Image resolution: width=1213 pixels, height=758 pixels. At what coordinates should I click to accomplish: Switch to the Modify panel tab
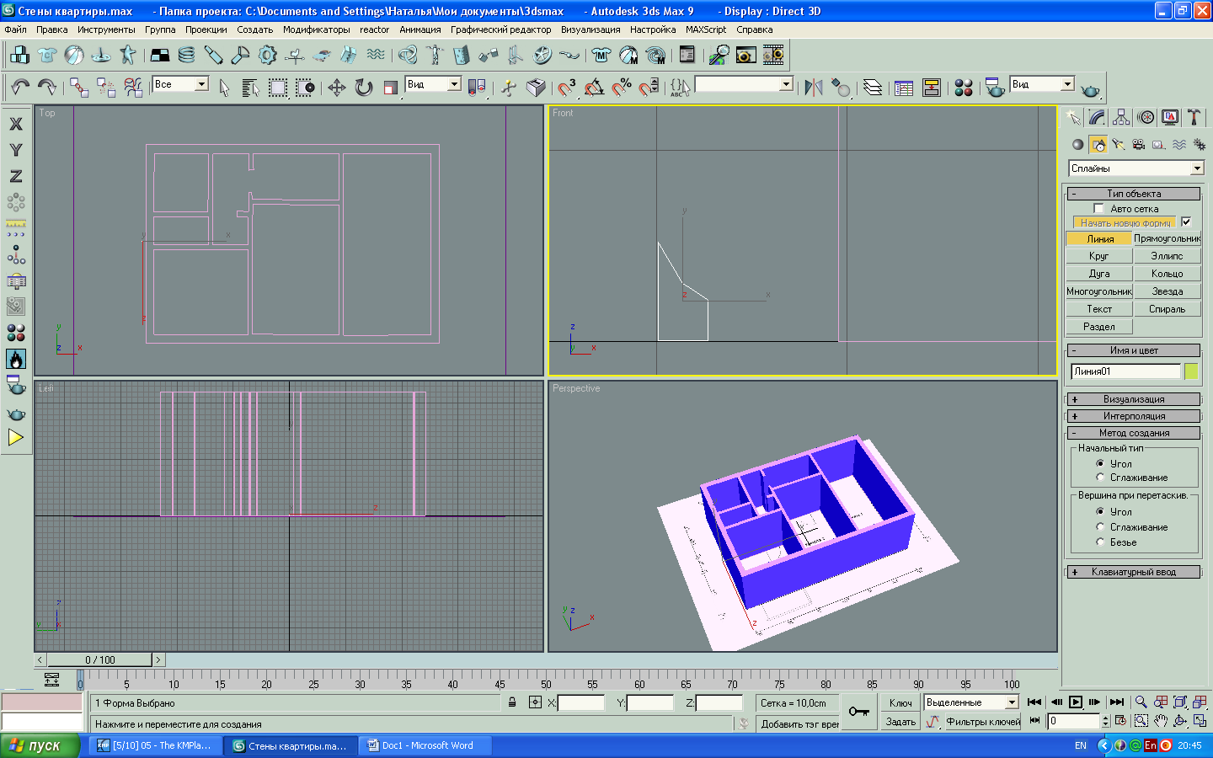point(1097,117)
